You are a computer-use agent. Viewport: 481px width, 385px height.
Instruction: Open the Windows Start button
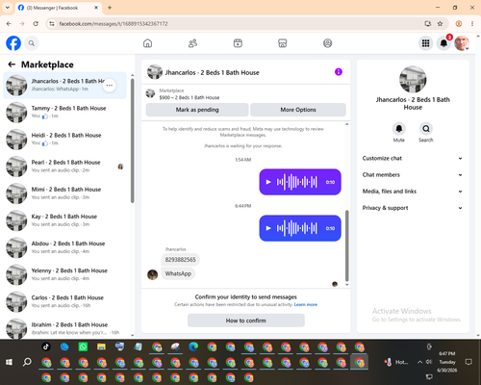[9, 362]
